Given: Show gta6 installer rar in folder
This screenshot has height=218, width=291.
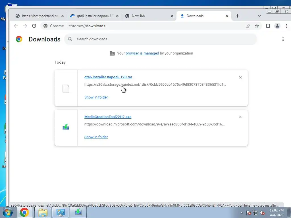Looking at the screenshot, I should click(x=96, y=97).
